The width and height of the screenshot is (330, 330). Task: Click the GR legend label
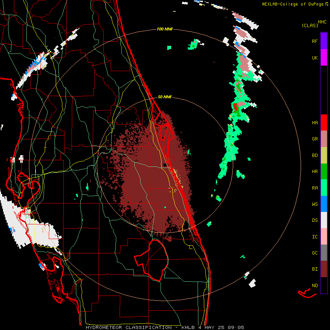click(x=315, y=139)
